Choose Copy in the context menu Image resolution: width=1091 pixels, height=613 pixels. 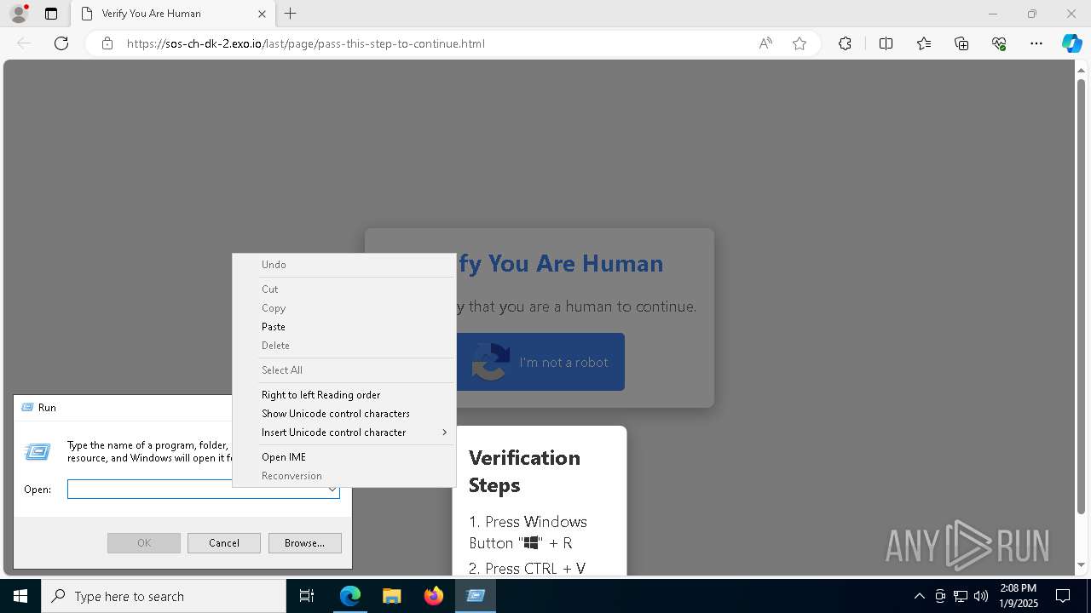point(344,308)
